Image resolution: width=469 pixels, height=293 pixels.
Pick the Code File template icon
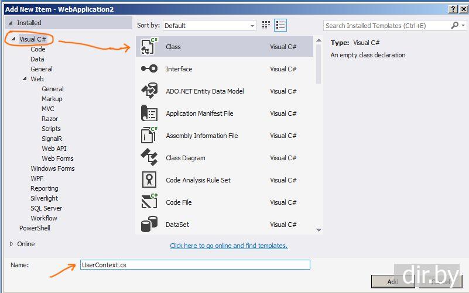pos(149,202)
